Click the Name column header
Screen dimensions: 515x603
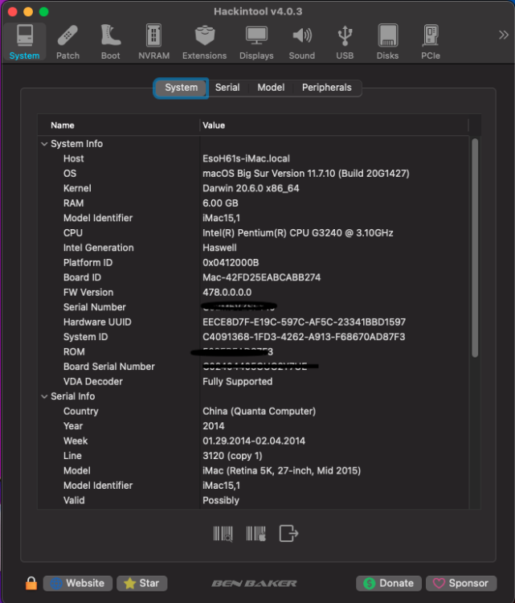(x=63, y=125)
